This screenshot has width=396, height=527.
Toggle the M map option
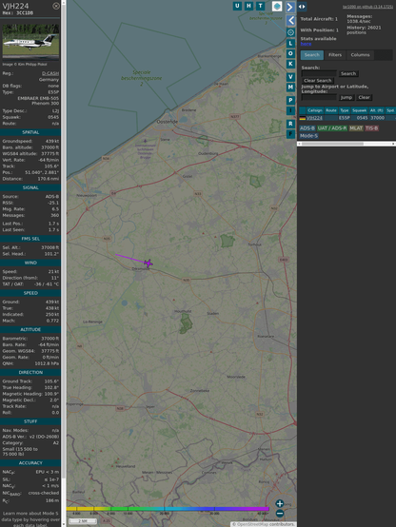(290, 88)
